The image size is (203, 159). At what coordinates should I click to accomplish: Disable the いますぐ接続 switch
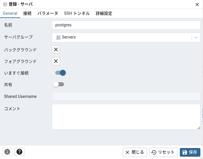[x=61, y=73]
